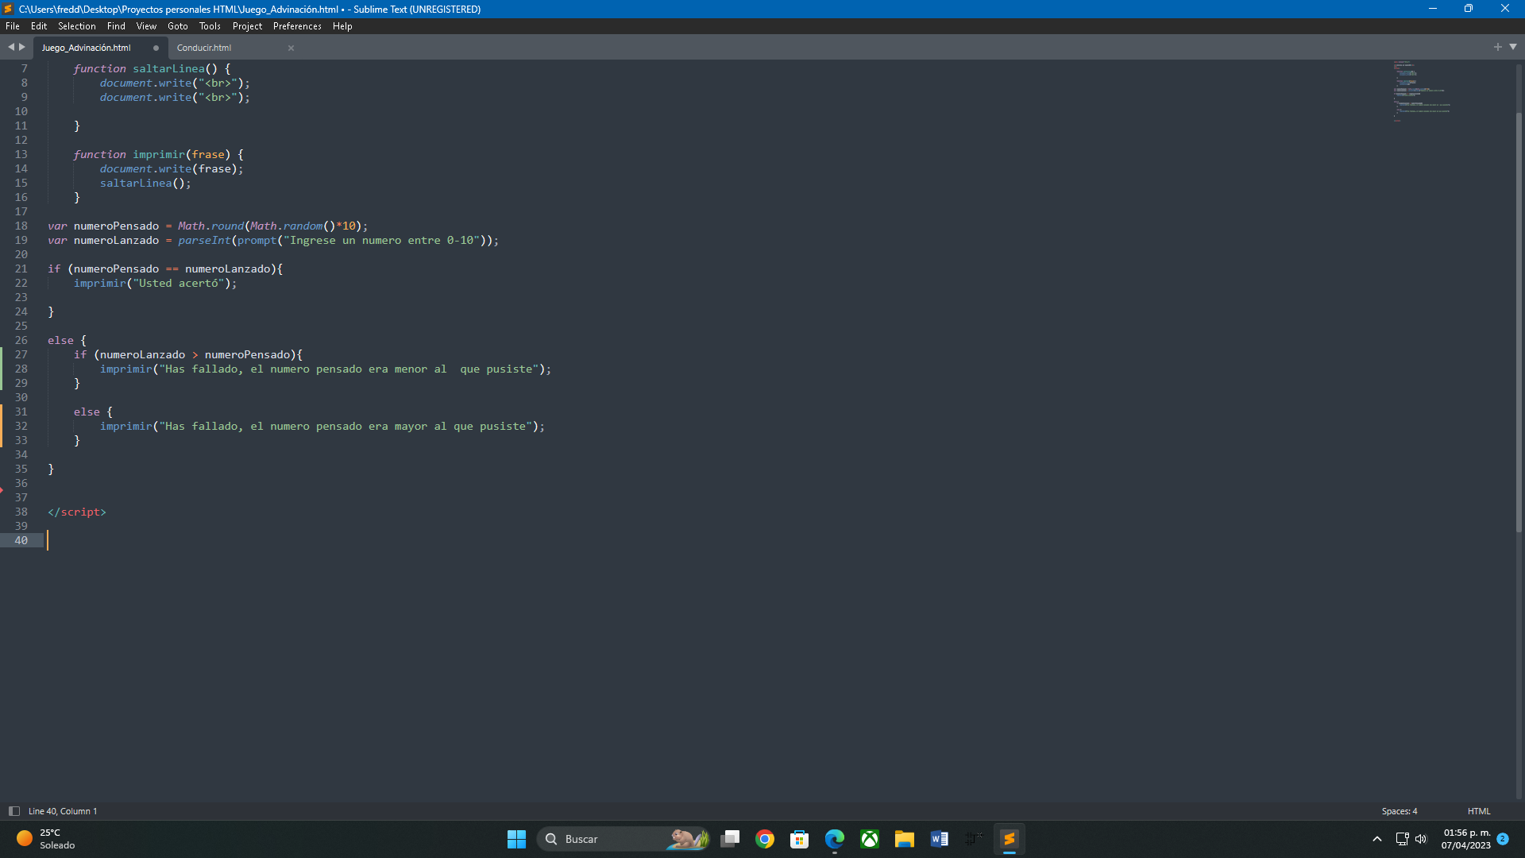1525x858 pixels.
Task: Select line number 40 in gutter
Action: [x=21, y=540]
